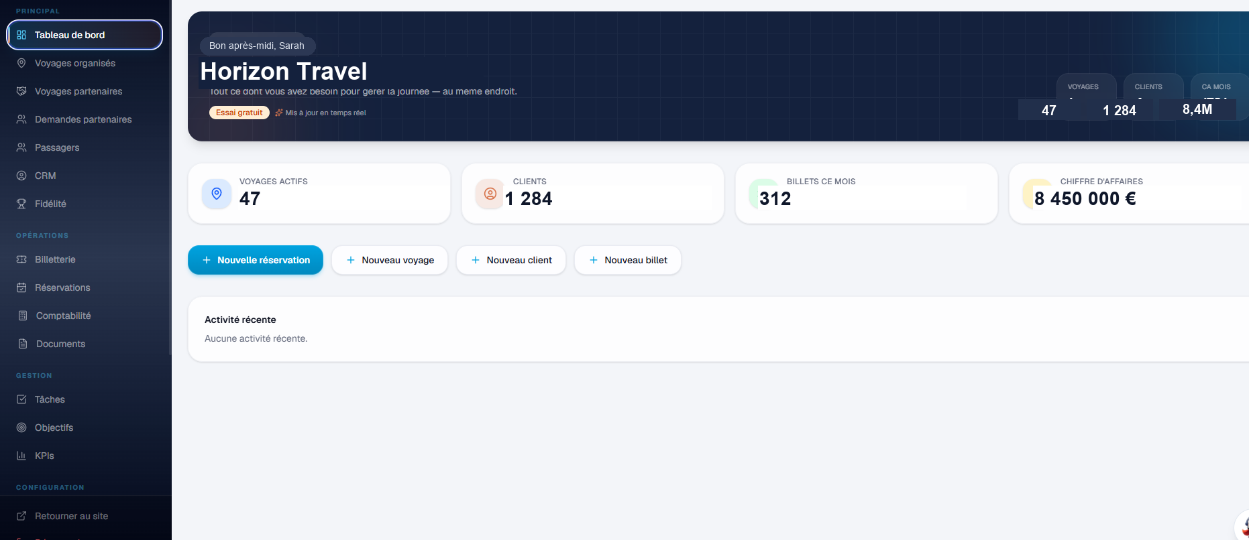The width and height of the screenshot is (1249, 540).
Task: Click the Fidélité trophy icon
Action: [21, 204]
